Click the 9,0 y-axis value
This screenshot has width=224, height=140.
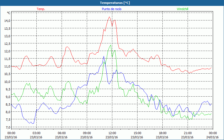8,97
